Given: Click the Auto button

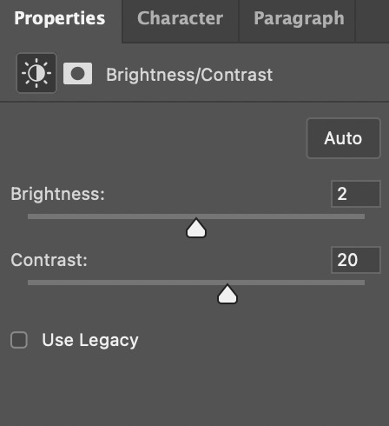Looking at the screenshot, I should 343,138.
